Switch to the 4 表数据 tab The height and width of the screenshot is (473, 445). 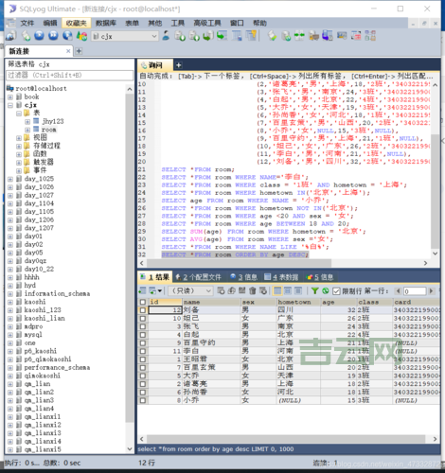point(281,277)
